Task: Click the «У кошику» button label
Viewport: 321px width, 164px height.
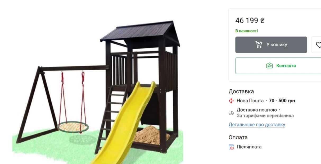Action: [x=277, y=45]
